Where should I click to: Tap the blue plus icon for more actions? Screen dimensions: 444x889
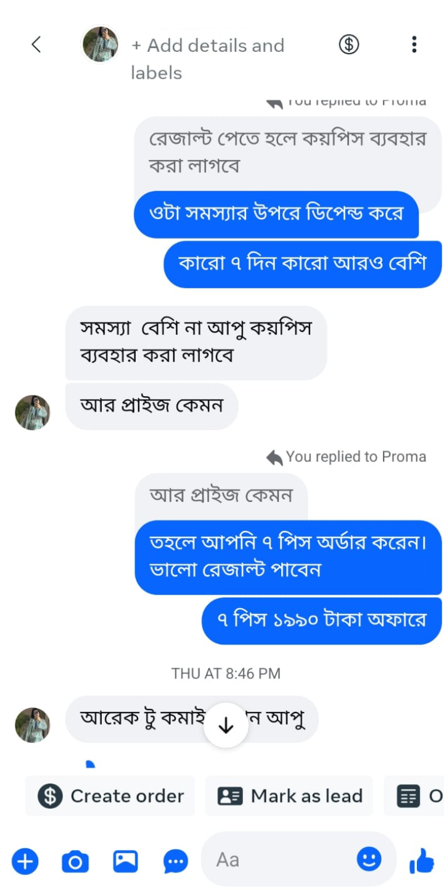click(x=25, y=861)
